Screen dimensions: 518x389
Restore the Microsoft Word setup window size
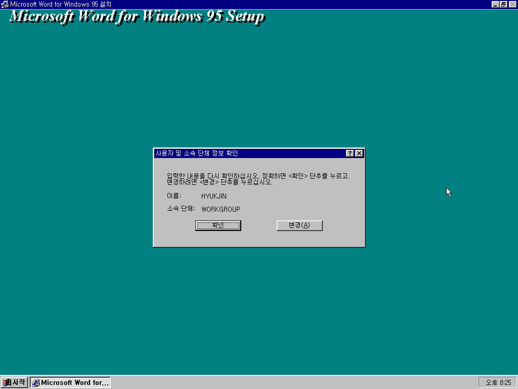pyautogui.click(x=503, y=4)
